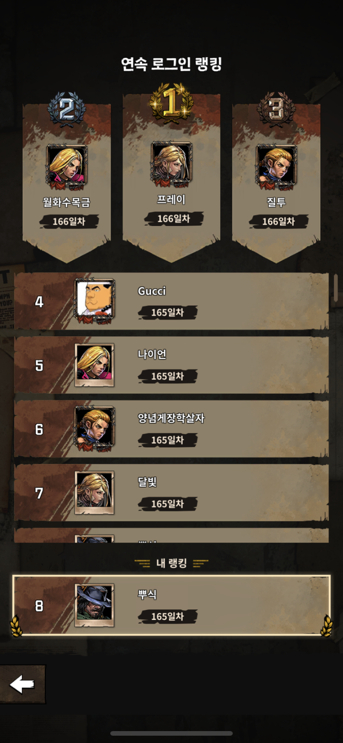Viewport: 343px width, 743px height.
Task: Click the gold number 1 laurel badge
Action: coord(171,102)
